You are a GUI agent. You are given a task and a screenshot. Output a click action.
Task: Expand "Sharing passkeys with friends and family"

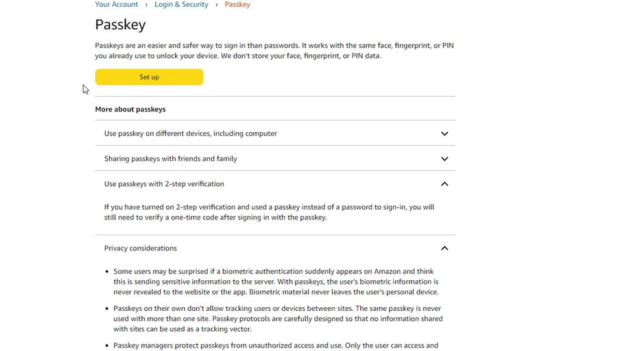(x=171, y=158)
